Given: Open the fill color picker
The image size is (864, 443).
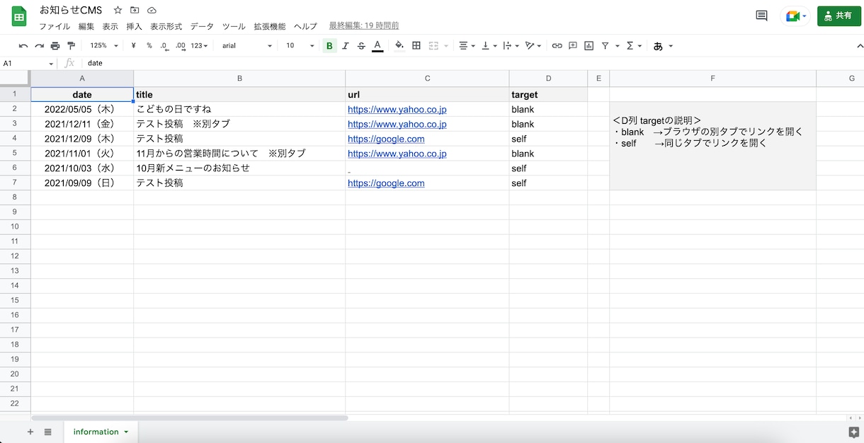Looking at the screenshot, I should 399,46.
